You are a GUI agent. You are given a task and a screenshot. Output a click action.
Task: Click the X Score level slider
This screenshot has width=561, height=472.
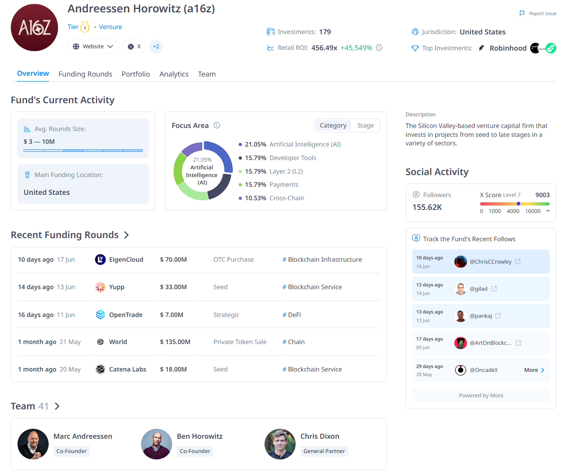point(515,204)
